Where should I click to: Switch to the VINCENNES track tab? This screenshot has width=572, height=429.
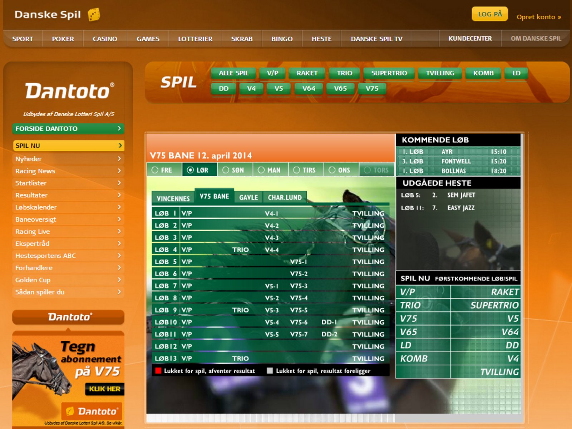(173, 198)
